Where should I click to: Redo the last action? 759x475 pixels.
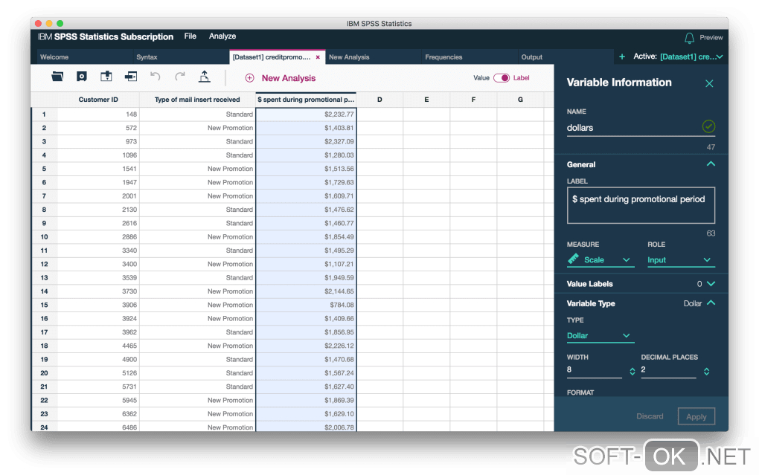click(180, 77)
